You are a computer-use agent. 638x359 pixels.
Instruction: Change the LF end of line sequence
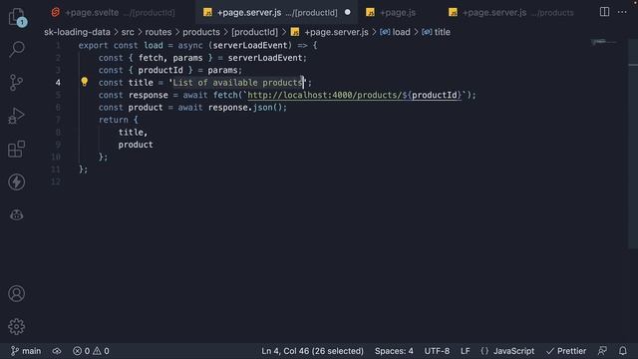pyautogui.click(x=466, y=351)
